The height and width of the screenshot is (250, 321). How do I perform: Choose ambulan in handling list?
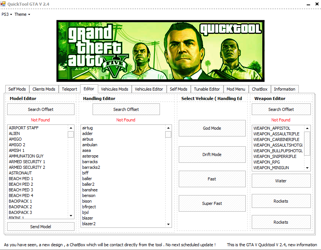pyautogui.click(x=123, y=145)
